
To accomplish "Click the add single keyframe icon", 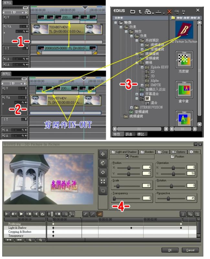I will click(x=58, y=214).
